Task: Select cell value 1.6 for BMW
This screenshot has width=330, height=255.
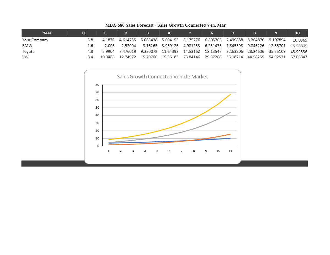Action: point(90,46)
